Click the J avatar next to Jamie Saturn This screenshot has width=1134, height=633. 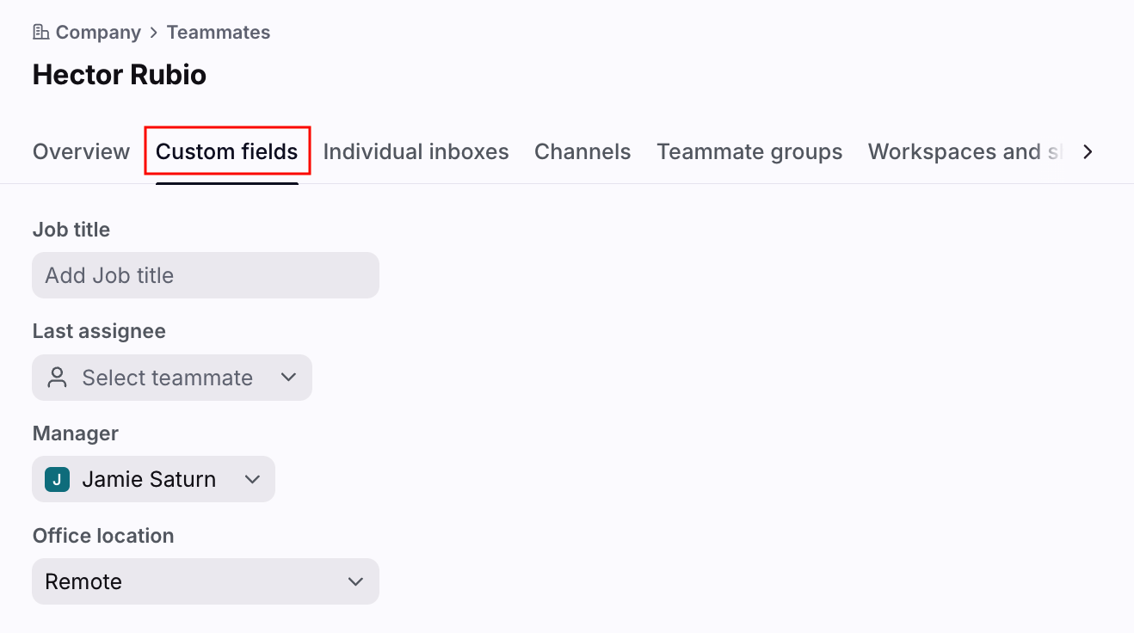57,480
